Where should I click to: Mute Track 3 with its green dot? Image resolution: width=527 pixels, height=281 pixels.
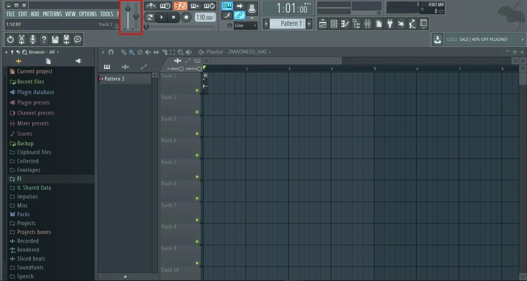197,133
